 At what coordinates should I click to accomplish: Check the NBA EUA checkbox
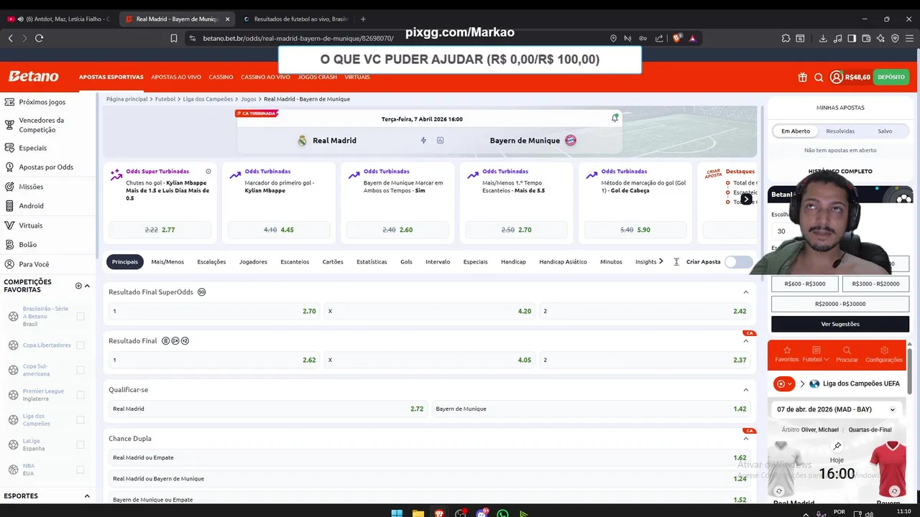(x=80, y=470)
